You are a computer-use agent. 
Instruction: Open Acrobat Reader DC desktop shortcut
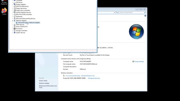click(4, 2)
